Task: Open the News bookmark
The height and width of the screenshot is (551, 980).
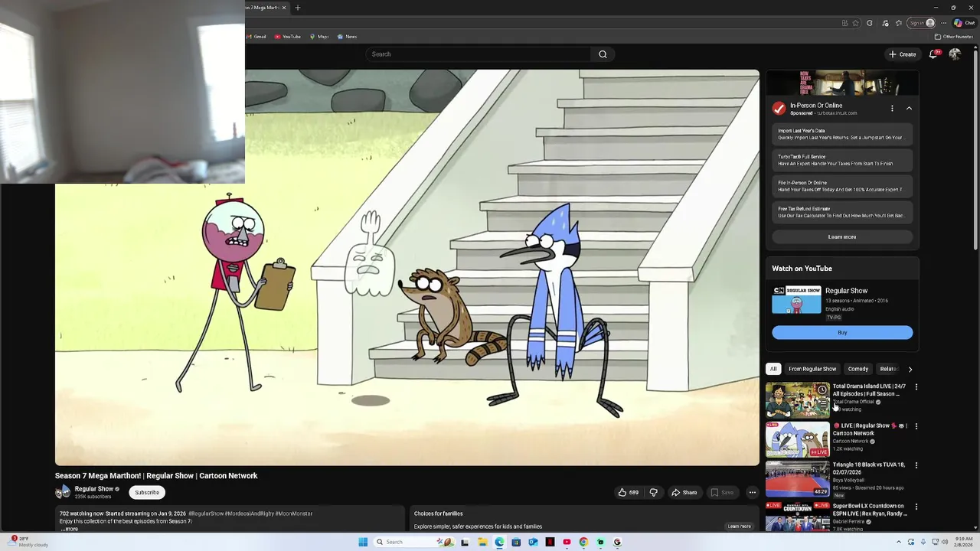Action: 347,37
